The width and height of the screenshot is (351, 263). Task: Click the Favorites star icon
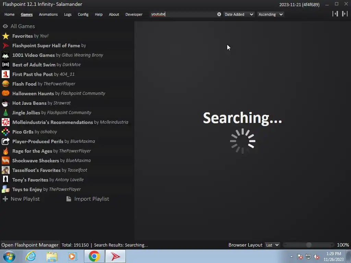5,36
